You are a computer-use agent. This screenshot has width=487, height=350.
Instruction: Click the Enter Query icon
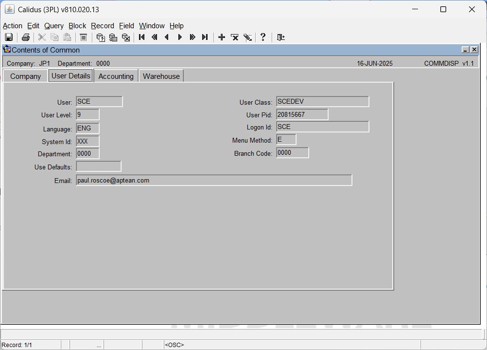click(100, 37)
